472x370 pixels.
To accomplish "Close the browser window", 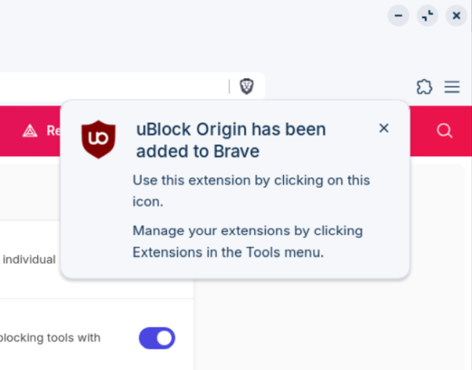I will pos(456,15).
